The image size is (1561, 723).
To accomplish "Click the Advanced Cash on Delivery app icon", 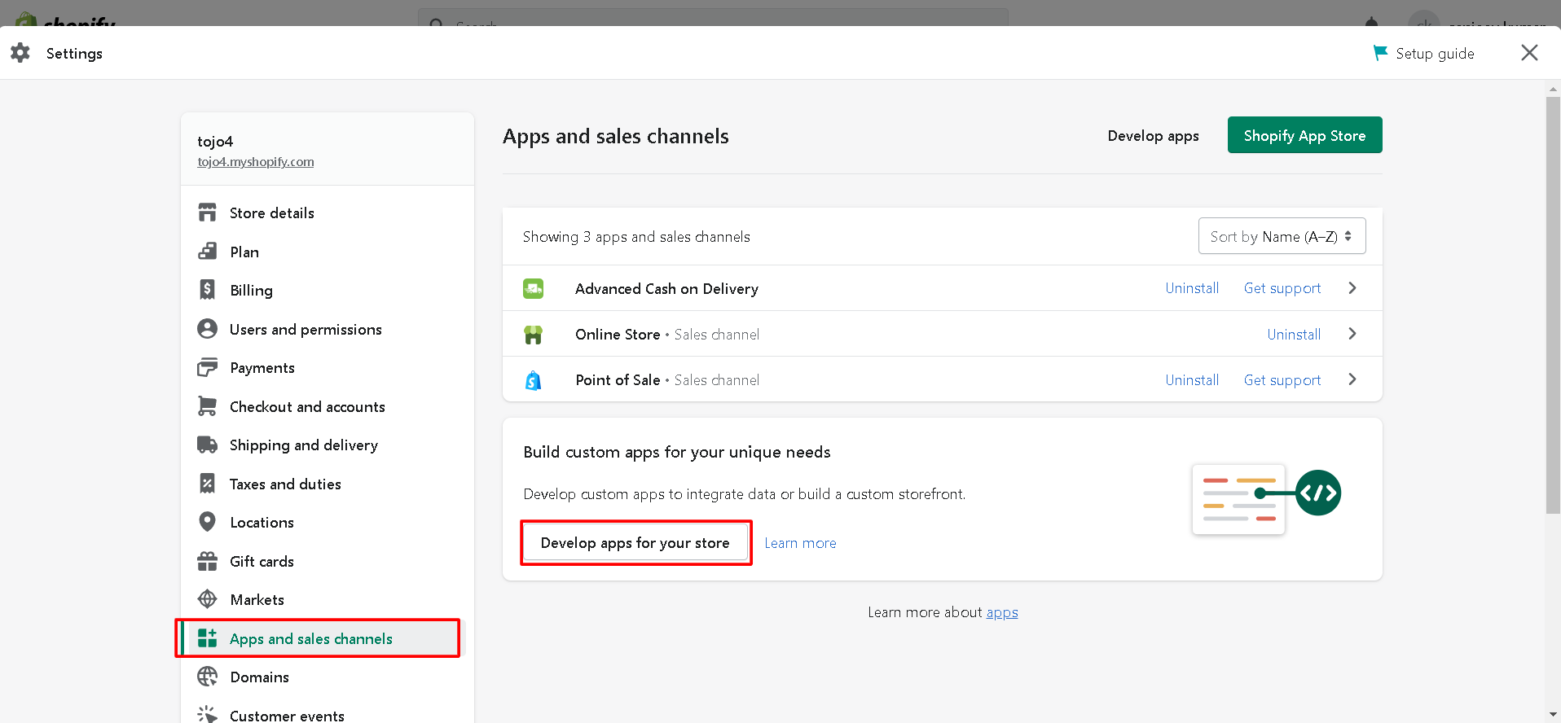I will tap(534, 288).
